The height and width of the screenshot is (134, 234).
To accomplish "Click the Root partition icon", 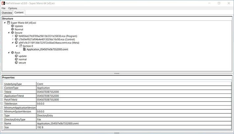I will (x=13, y=53).
